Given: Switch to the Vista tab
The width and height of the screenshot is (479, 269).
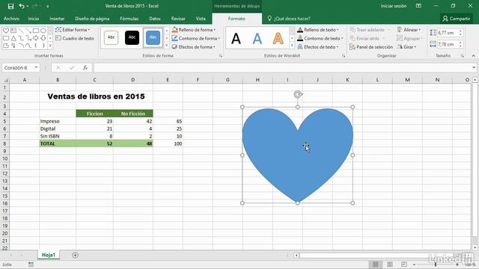Looking at the screenshot, I should coord(201,19).
